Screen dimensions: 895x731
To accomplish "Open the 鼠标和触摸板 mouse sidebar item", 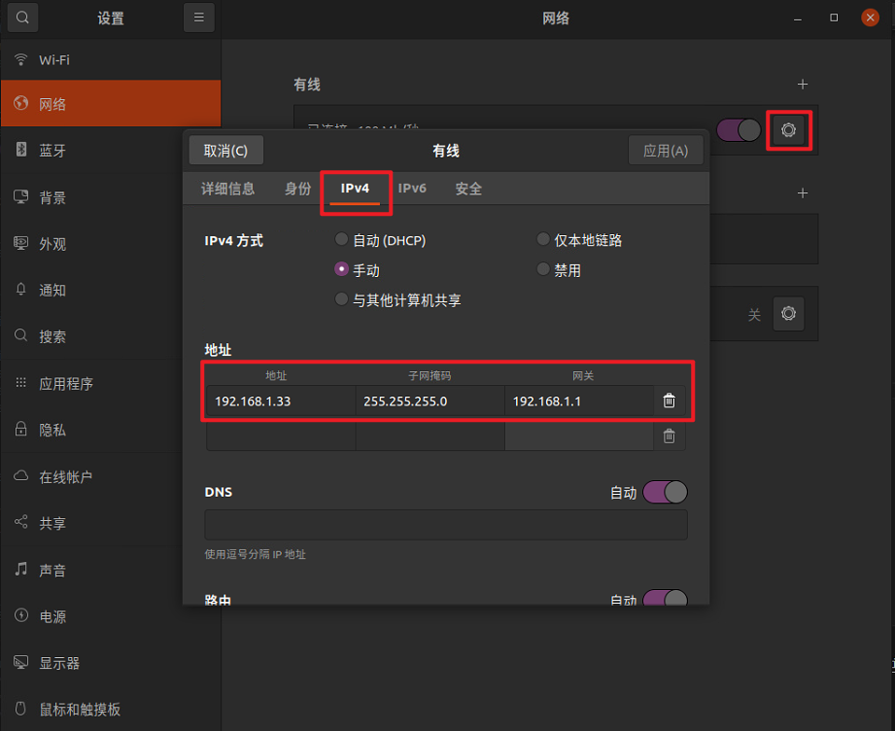I will [111, 710].
